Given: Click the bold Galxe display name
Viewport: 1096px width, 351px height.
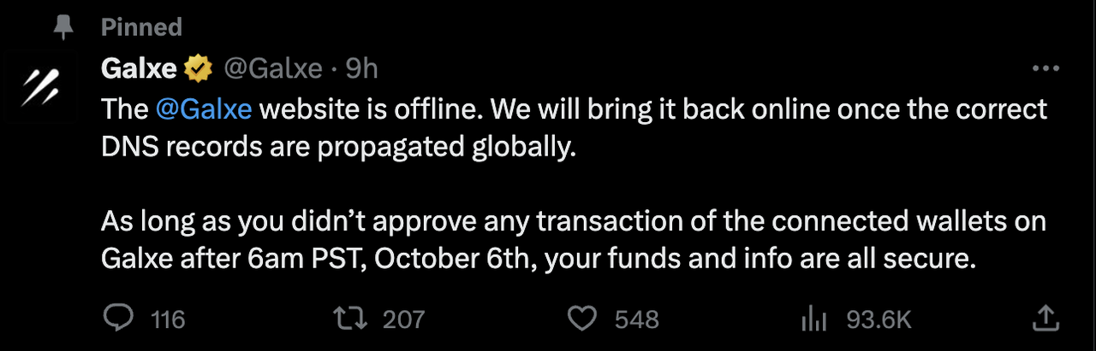Looking at the screenshot, I should [138, 67].
